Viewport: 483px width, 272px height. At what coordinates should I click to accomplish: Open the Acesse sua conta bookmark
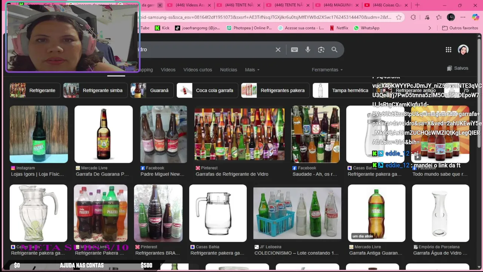(x=301, y=28)
